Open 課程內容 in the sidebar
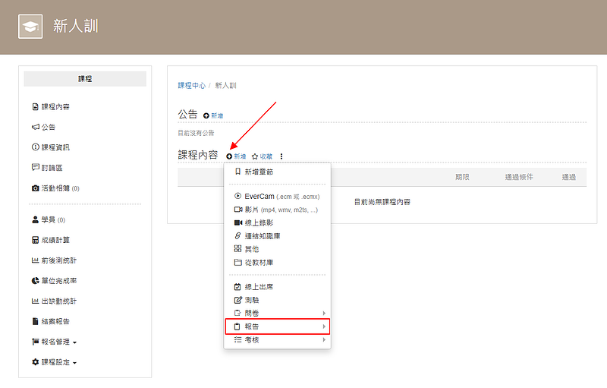This screenshot has height=388, width=607. tap(51, 107)
